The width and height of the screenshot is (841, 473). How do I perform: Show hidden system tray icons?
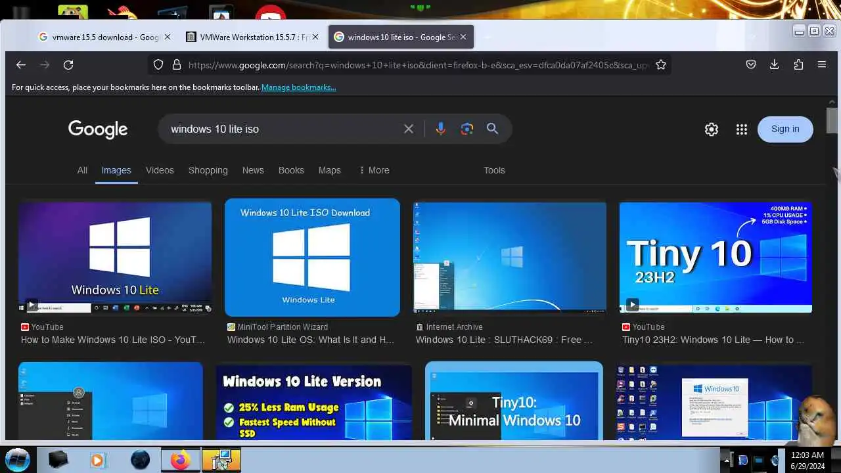[x=727, y=461]
